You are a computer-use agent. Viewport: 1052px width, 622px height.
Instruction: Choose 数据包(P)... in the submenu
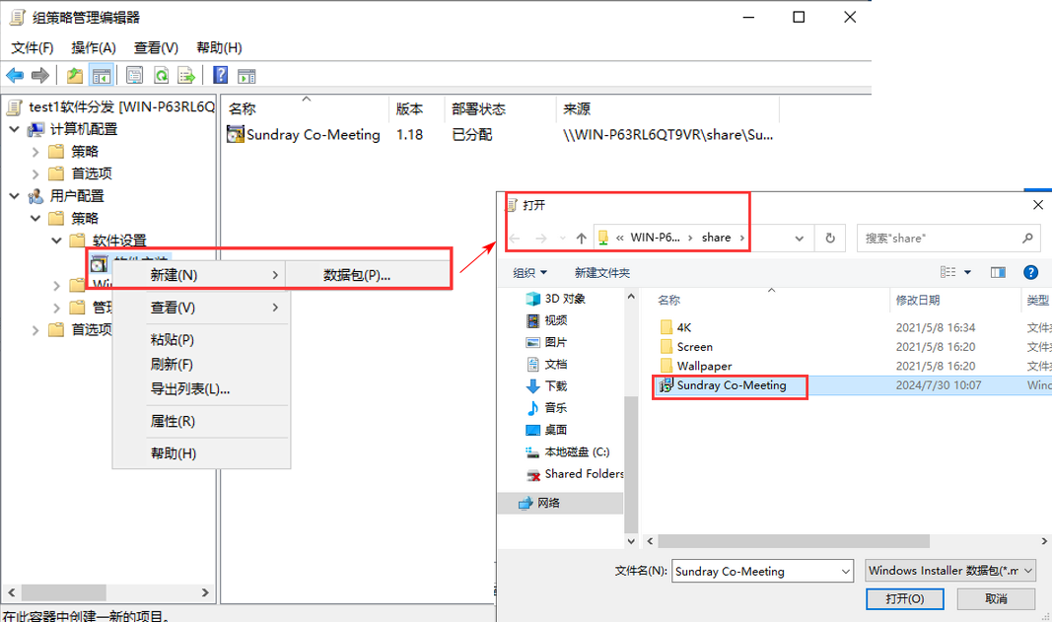coord(369,275)
